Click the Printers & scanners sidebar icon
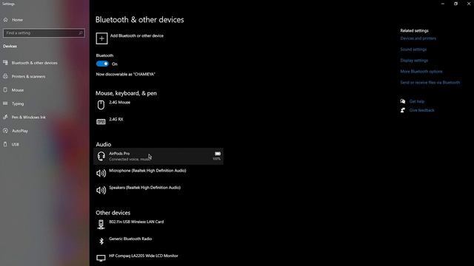474x266 pixels. coord(5,76)
